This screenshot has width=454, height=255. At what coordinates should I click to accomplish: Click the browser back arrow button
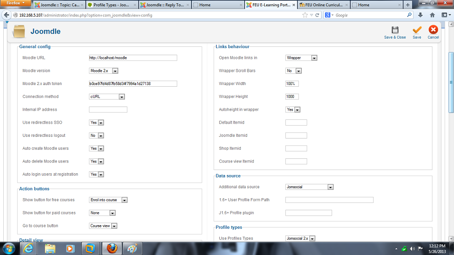tap(7, 15)
